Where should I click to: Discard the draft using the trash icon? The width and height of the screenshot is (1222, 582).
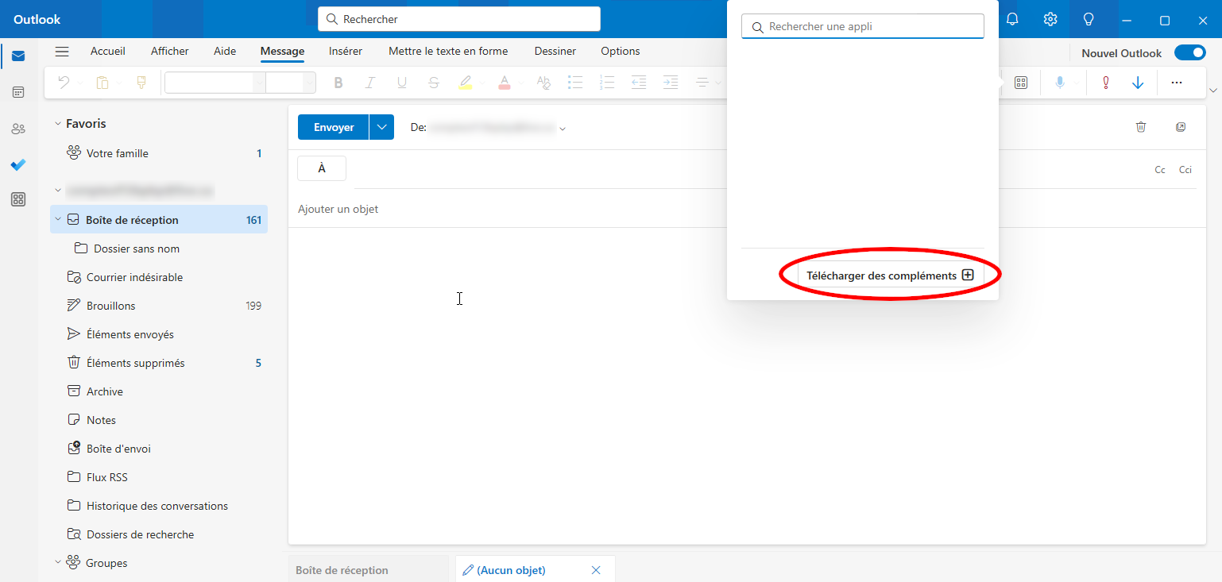pyautogui.click(x=1141, y=127)
